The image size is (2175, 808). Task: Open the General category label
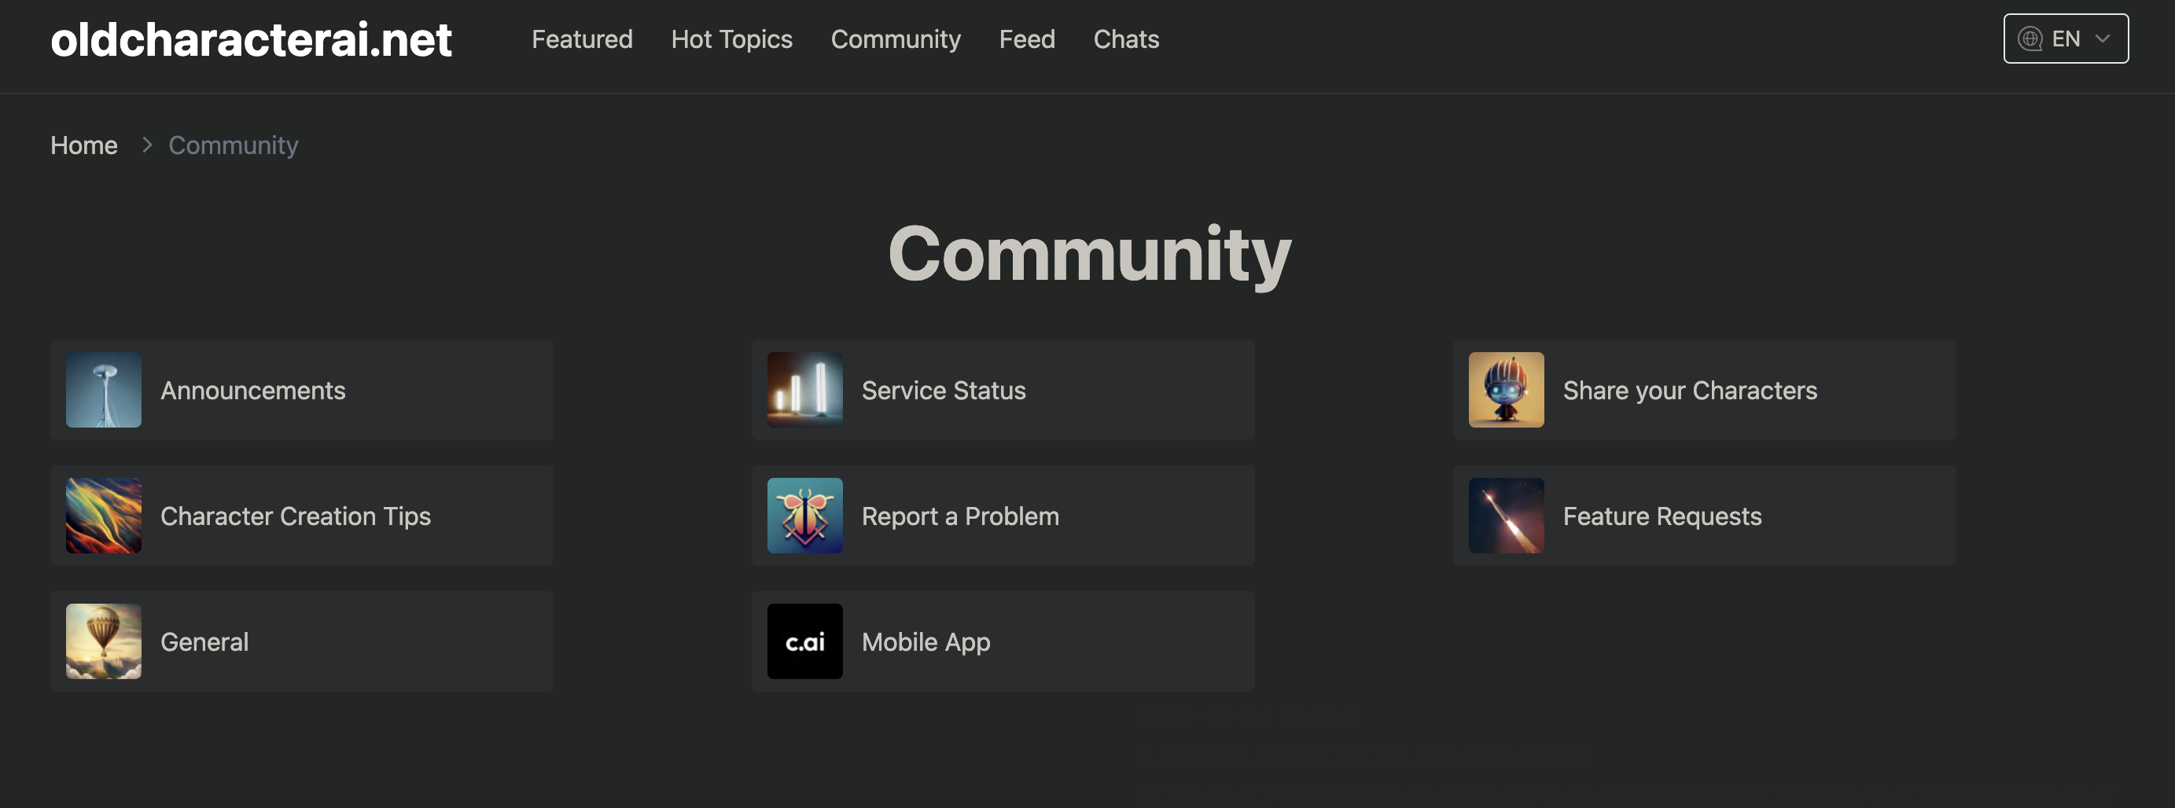(x=204, y=641)
